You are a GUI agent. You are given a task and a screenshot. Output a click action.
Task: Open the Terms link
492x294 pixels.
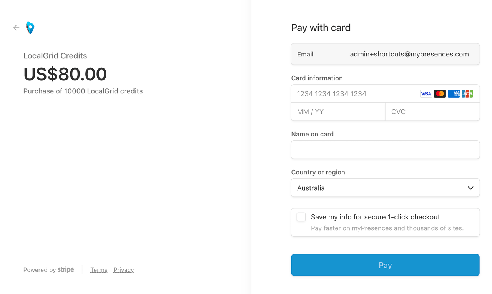click(99, 270)
